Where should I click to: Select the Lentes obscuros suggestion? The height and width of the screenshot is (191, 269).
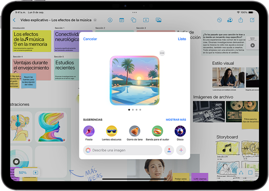coord(112,133)
